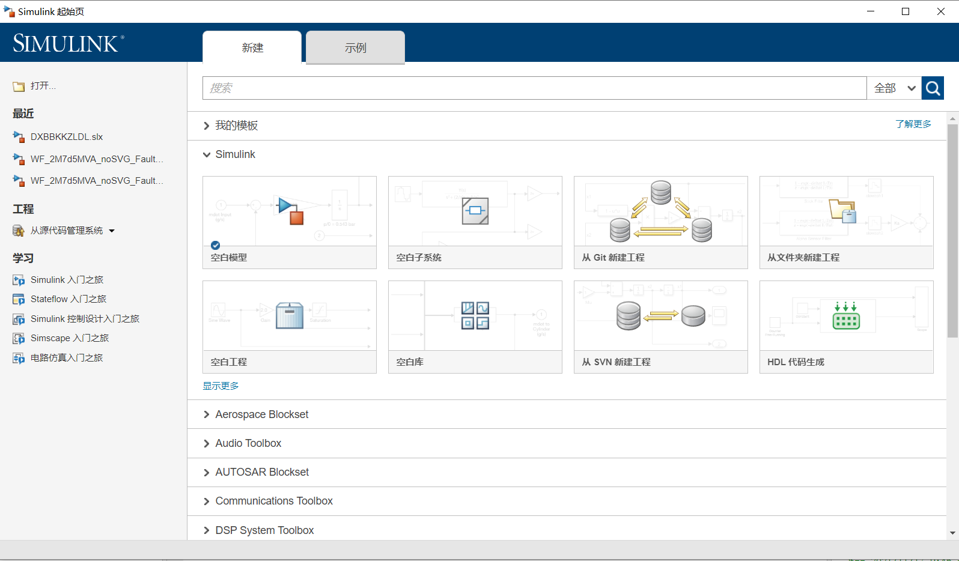
Task: Click the Simulink 控制设计入门之旅 icon
Action: pos(19,319)
